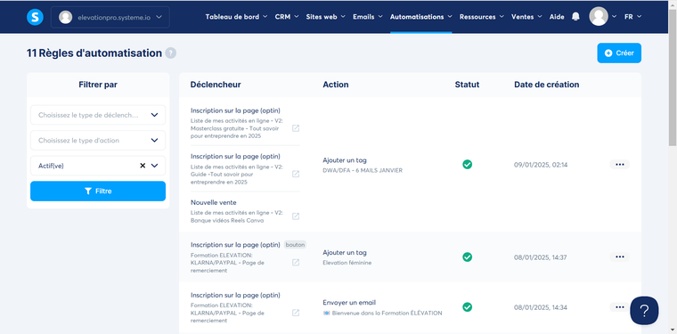This screenshot has width=677, height=334.
Task: Open the Guide page external link icon
Action: tap(296, 174)
